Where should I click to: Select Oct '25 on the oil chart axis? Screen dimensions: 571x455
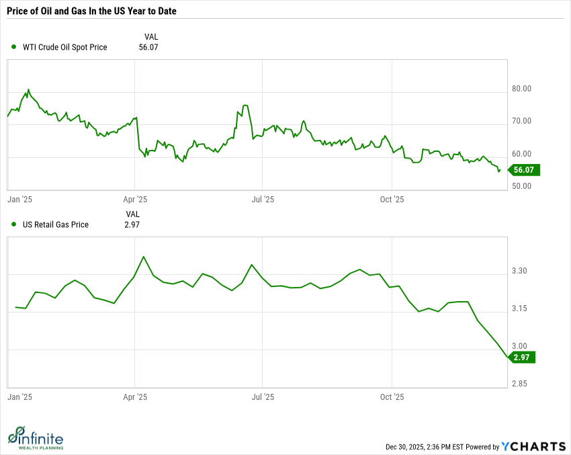[392, 200]
